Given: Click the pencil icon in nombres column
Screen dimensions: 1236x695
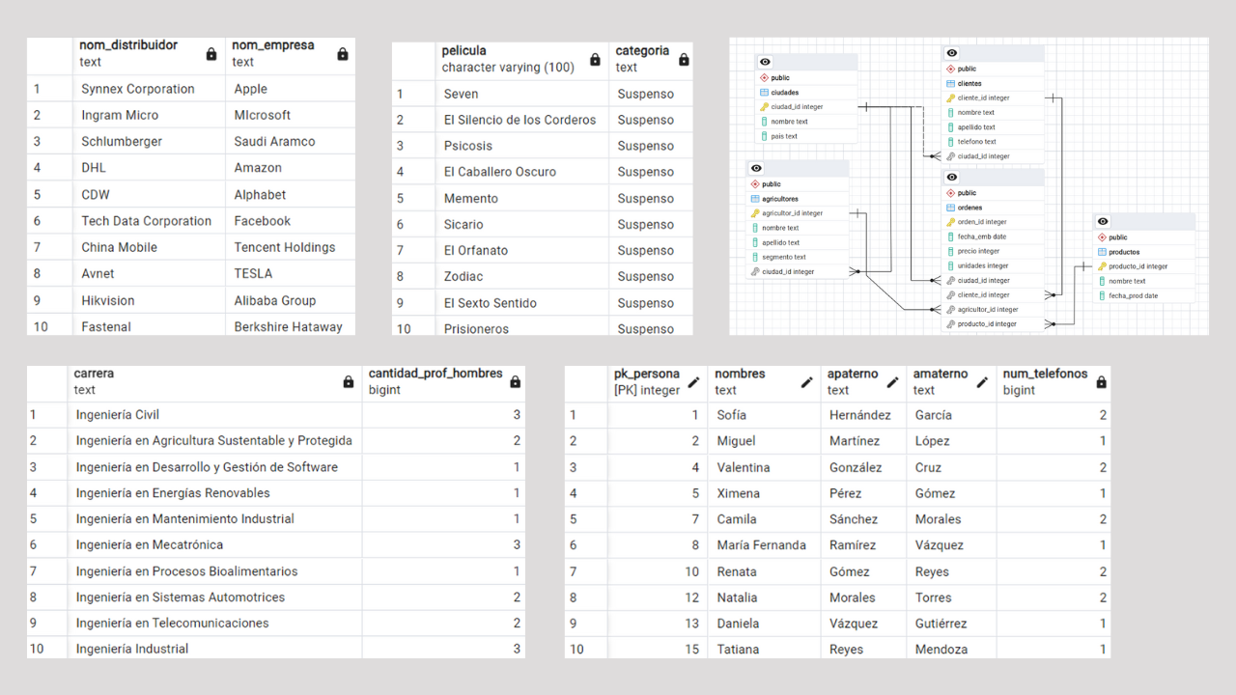Looking at the screenshot, I should (x=806, y=382).
